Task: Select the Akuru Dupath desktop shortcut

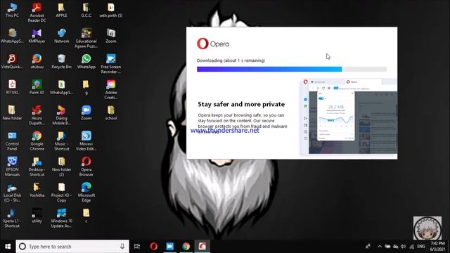Action: coord(37,115)
